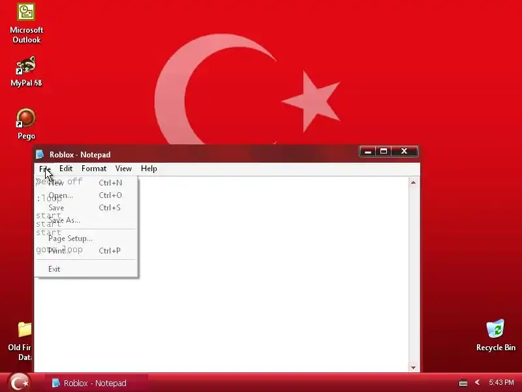Click the scrollbar down arrow in Notepad
The image size is (522, 392).
coord(413,367)
